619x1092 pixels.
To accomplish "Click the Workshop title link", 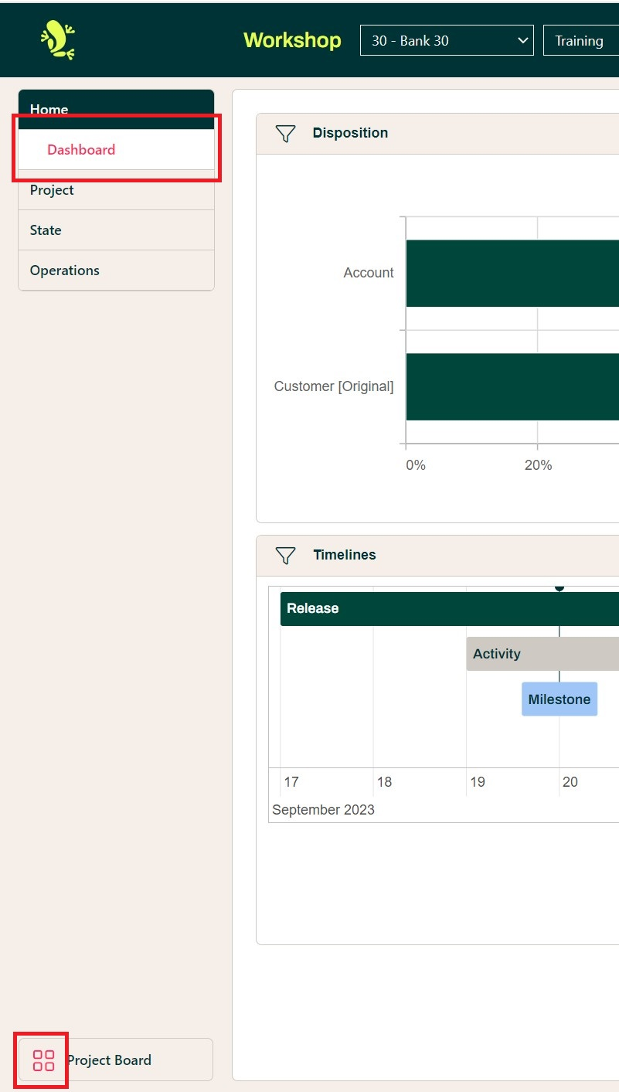I will coord(292,40).
